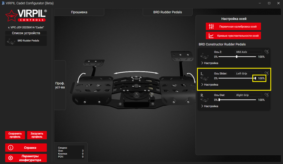283x164 pixels.
Task: Click the Список устройств header
Action: pos(26,33)
